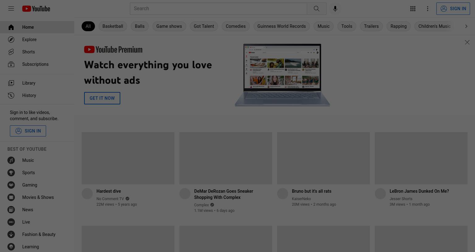
Task: Open the Bruno rats video thumbnail
Action: (x=323, y=158)
